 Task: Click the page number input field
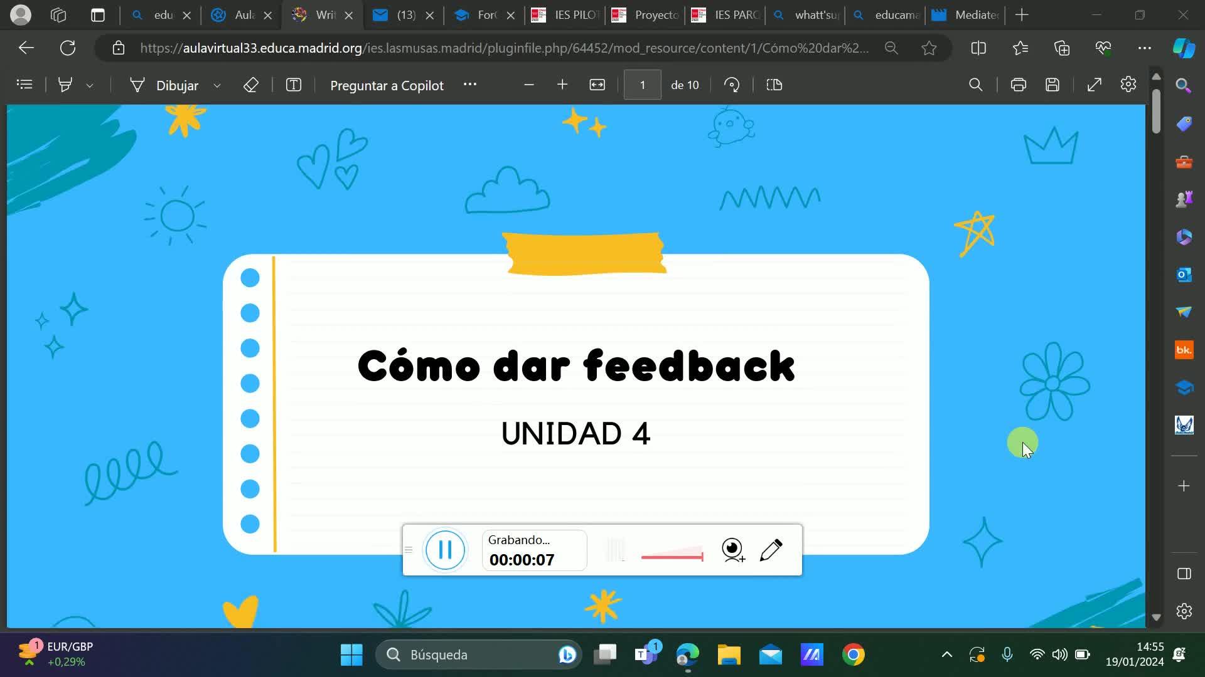(x=642, y=85)
